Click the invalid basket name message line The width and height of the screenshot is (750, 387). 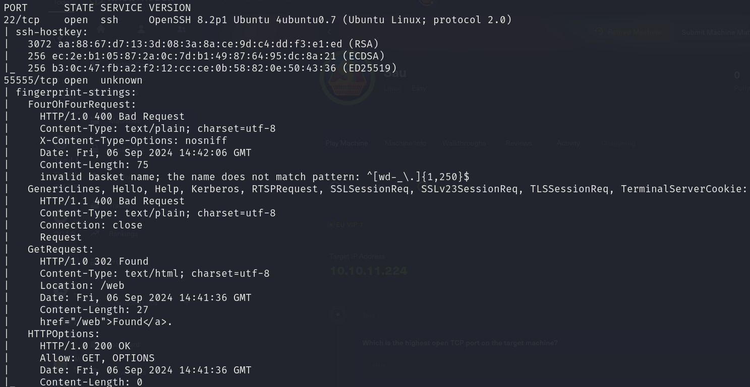click(255, 177)
